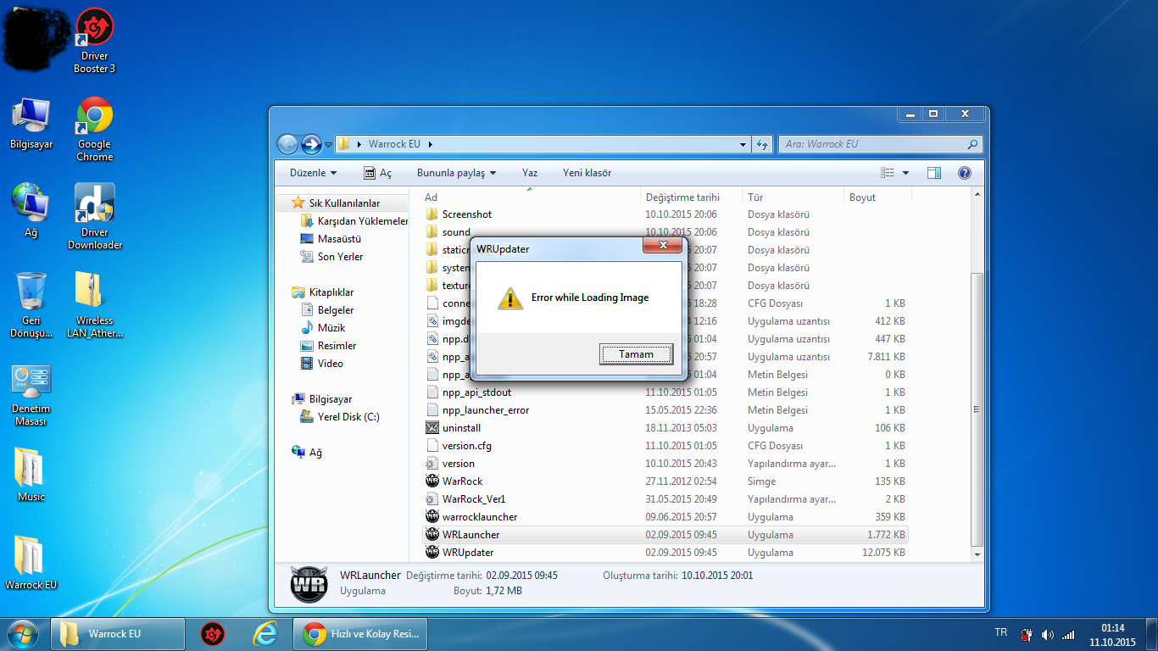Open Internet Explorer from taskbar
The image size is (1158, 651).
click(x=265, y=634)
